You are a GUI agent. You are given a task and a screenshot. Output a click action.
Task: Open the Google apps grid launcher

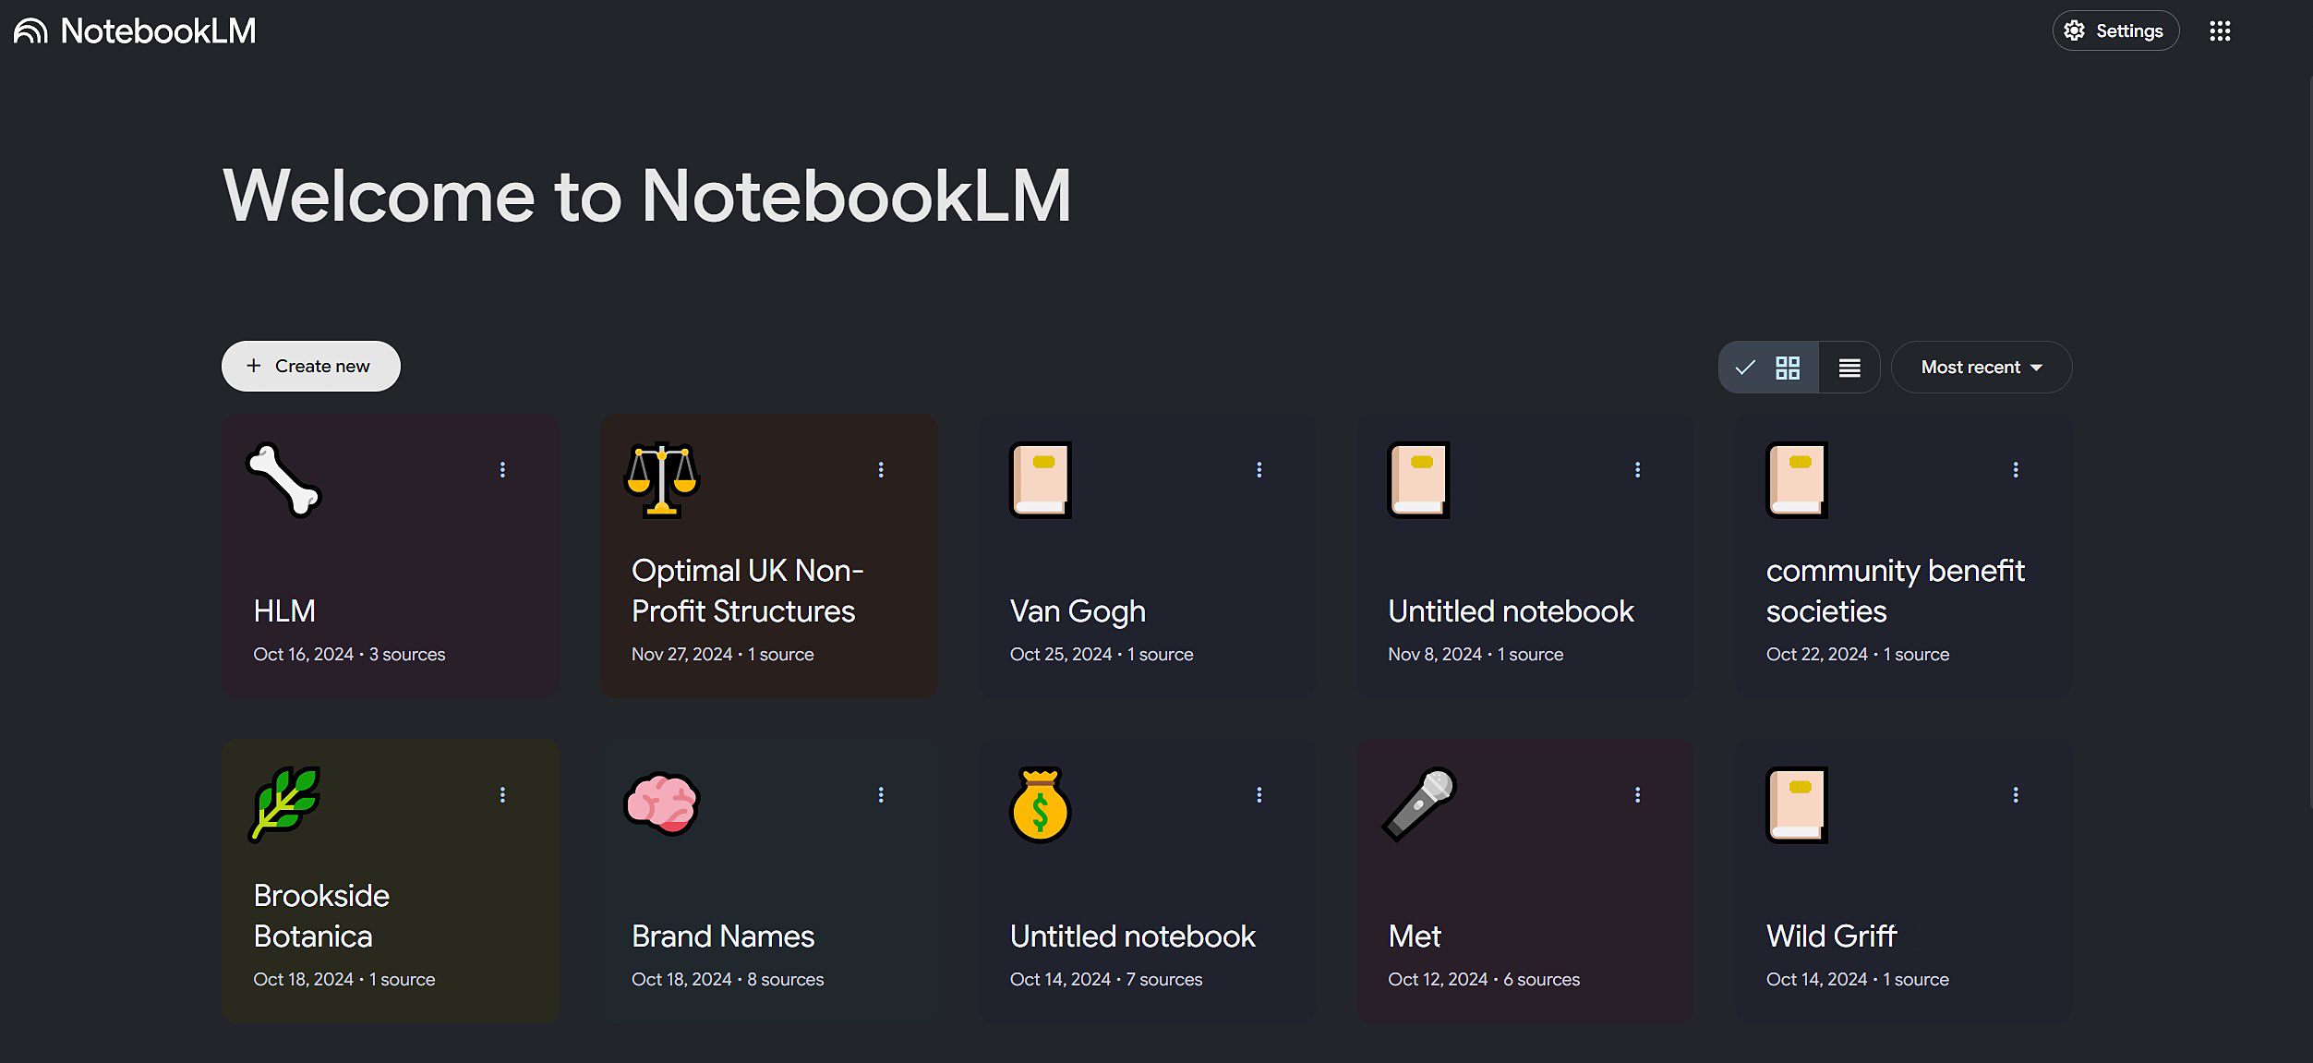[x=2221, y=30]
